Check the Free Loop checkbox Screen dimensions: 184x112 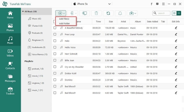(55, 34)
